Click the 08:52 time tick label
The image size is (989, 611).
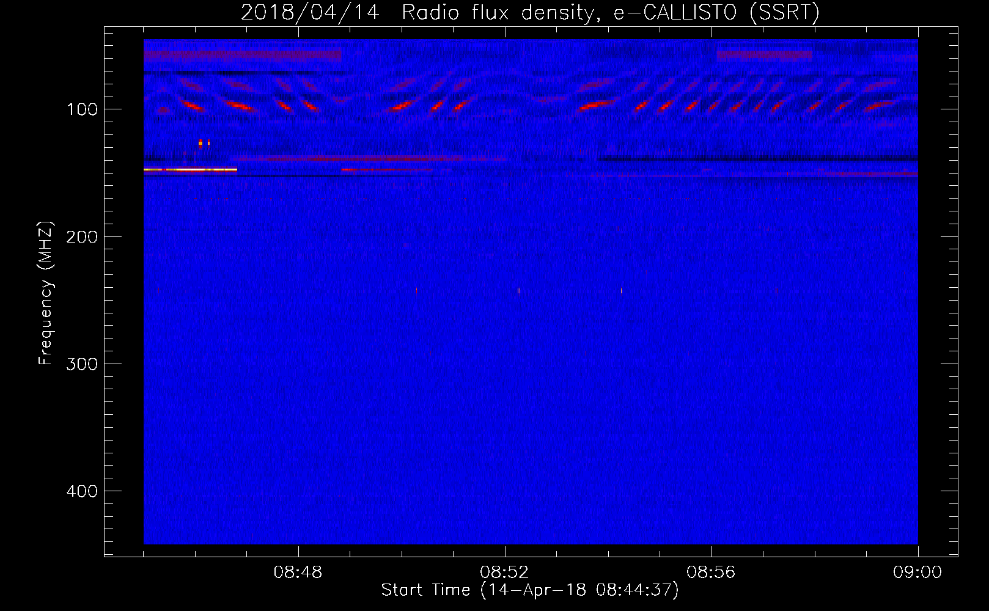(x=504, y=573)
